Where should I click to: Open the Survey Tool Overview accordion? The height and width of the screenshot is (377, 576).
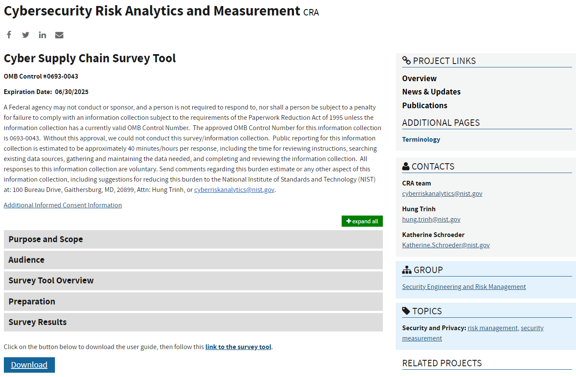coord(193,280)
